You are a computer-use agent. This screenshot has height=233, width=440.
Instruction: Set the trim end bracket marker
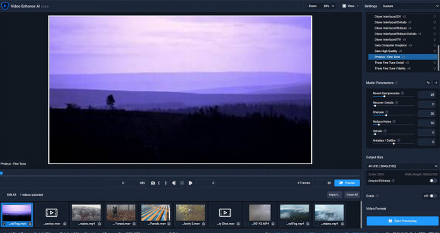point(166,183)
